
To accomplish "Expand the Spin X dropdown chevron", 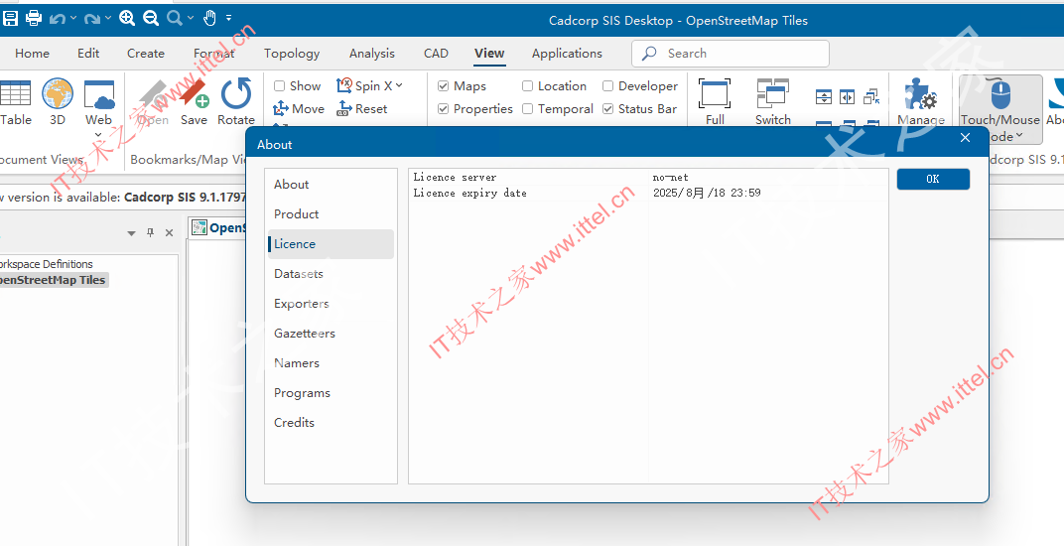I will [x=399, y=85].
